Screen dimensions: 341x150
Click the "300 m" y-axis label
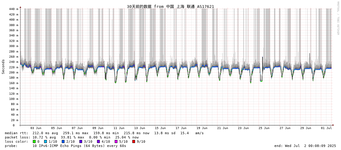13,46
